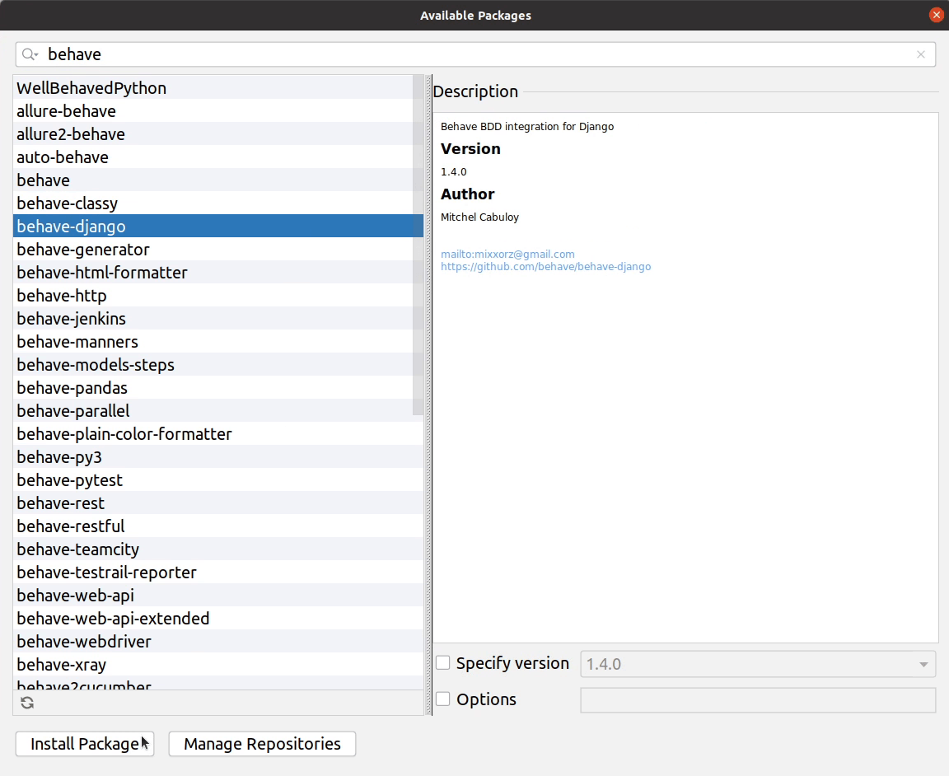This screenshot has height=776, width=949.
Task: Select behave-pytest in package list
Action: pyautogui.click(x=69, y=480)
